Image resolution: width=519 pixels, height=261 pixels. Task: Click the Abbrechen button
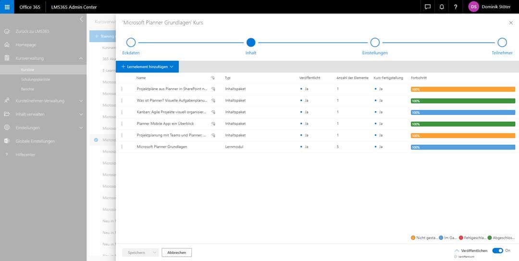pyautogui.click(x=177, y=252)
